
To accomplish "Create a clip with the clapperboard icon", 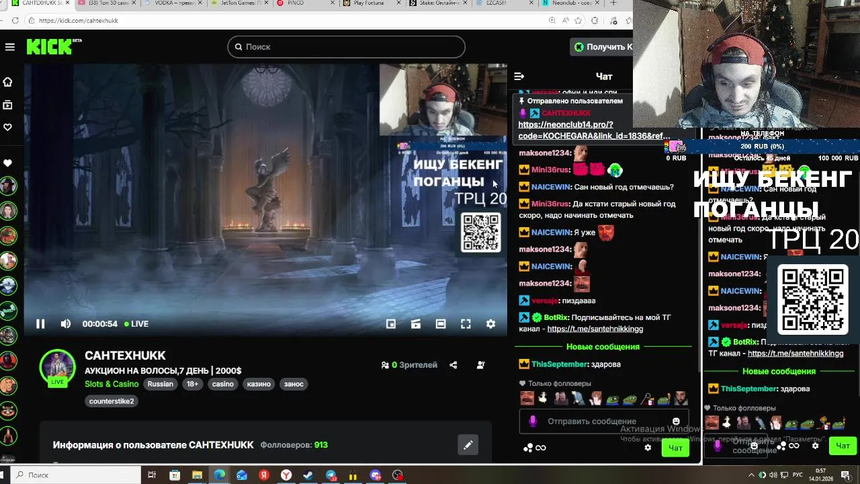I will point(416,324).
